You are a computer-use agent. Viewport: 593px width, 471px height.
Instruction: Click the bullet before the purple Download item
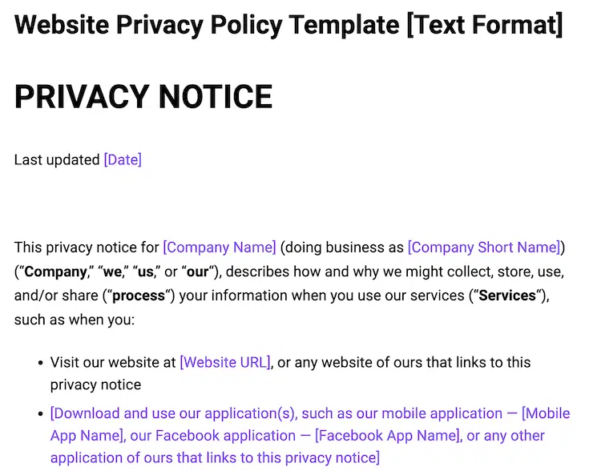[x=40, y=414]
